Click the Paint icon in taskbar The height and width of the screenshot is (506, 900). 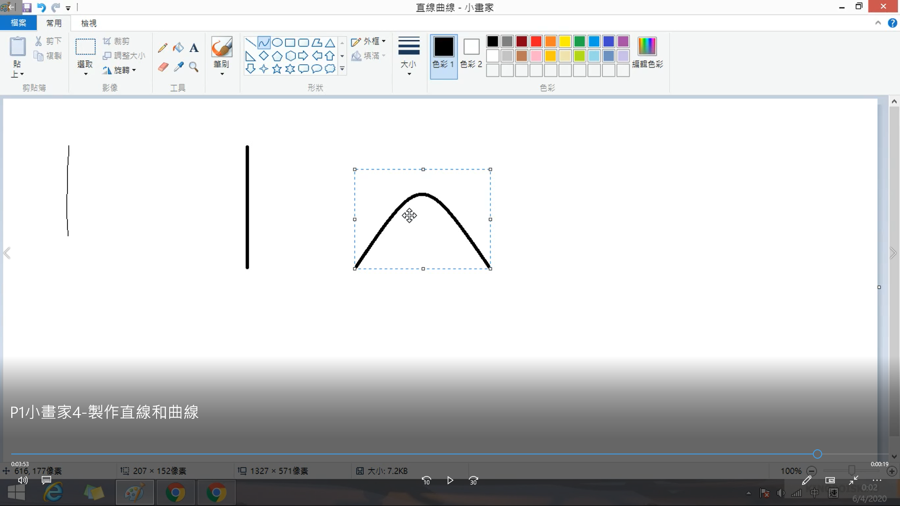[135, 493]
